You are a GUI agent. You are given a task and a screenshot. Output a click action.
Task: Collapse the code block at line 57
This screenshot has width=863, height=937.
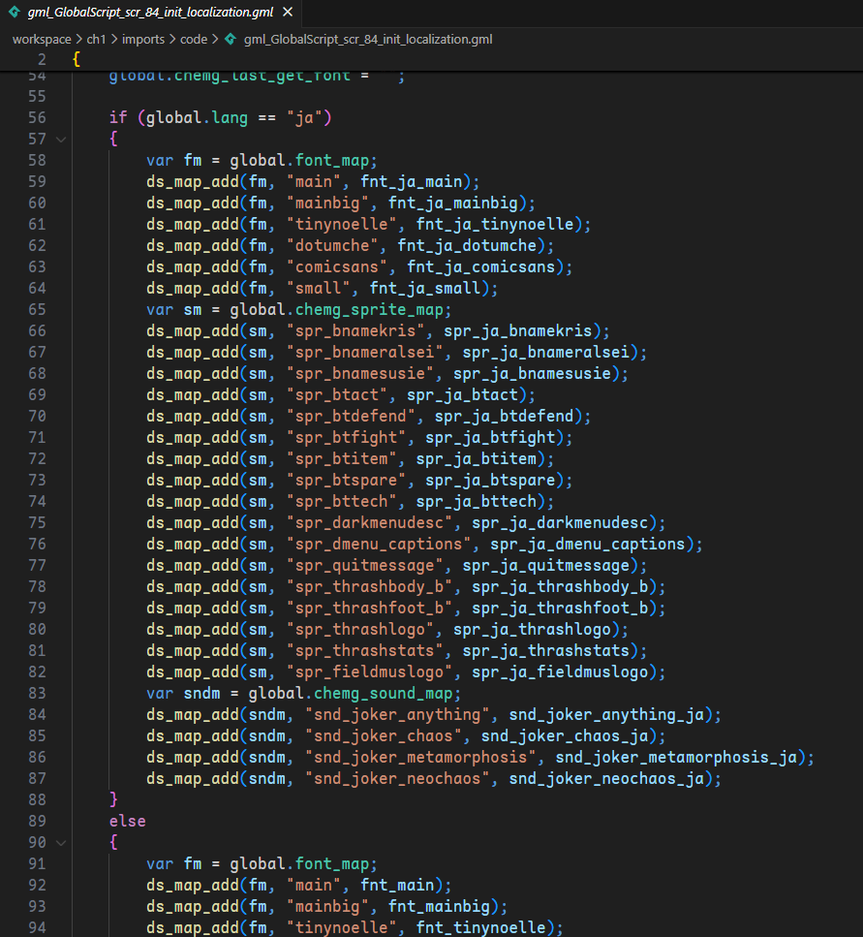61,140
